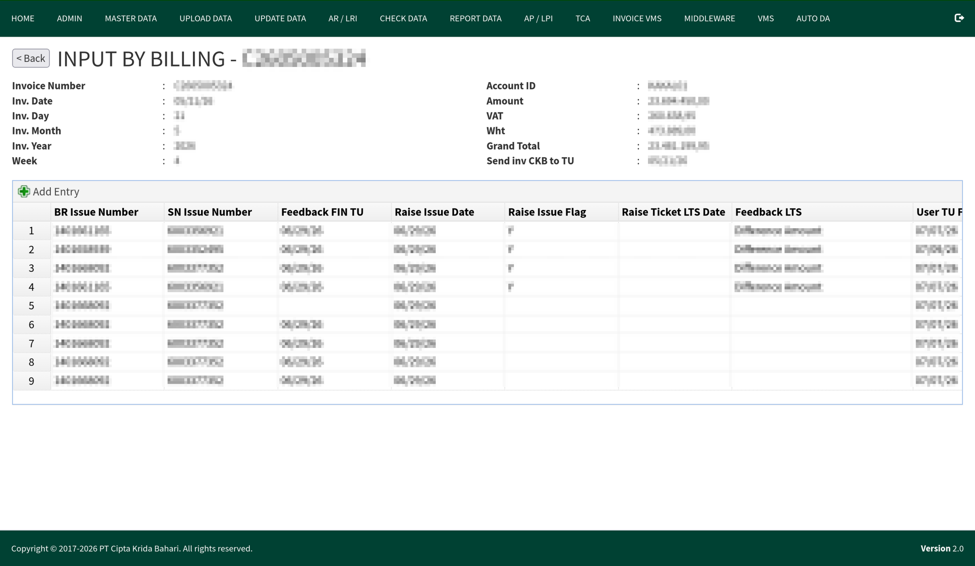Open the AP / LPI menu
975x566 pixels.
point(539,19)
